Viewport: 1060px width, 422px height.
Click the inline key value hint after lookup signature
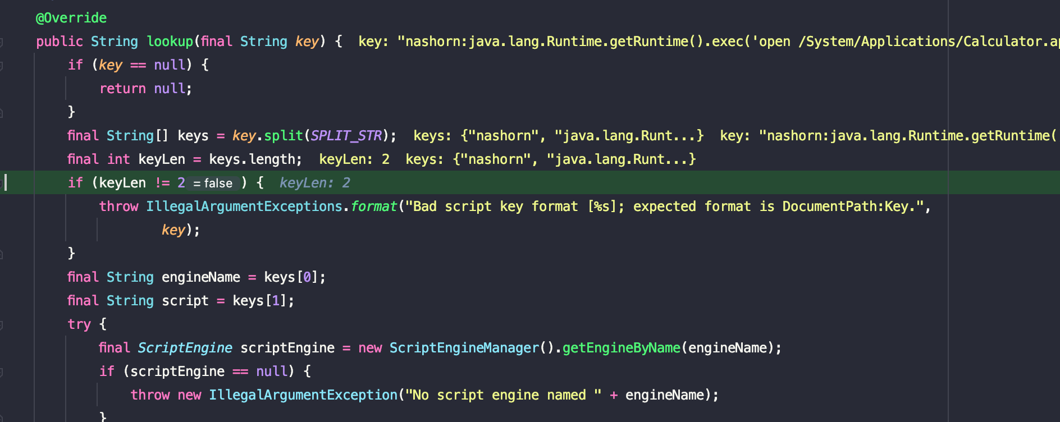709,42
